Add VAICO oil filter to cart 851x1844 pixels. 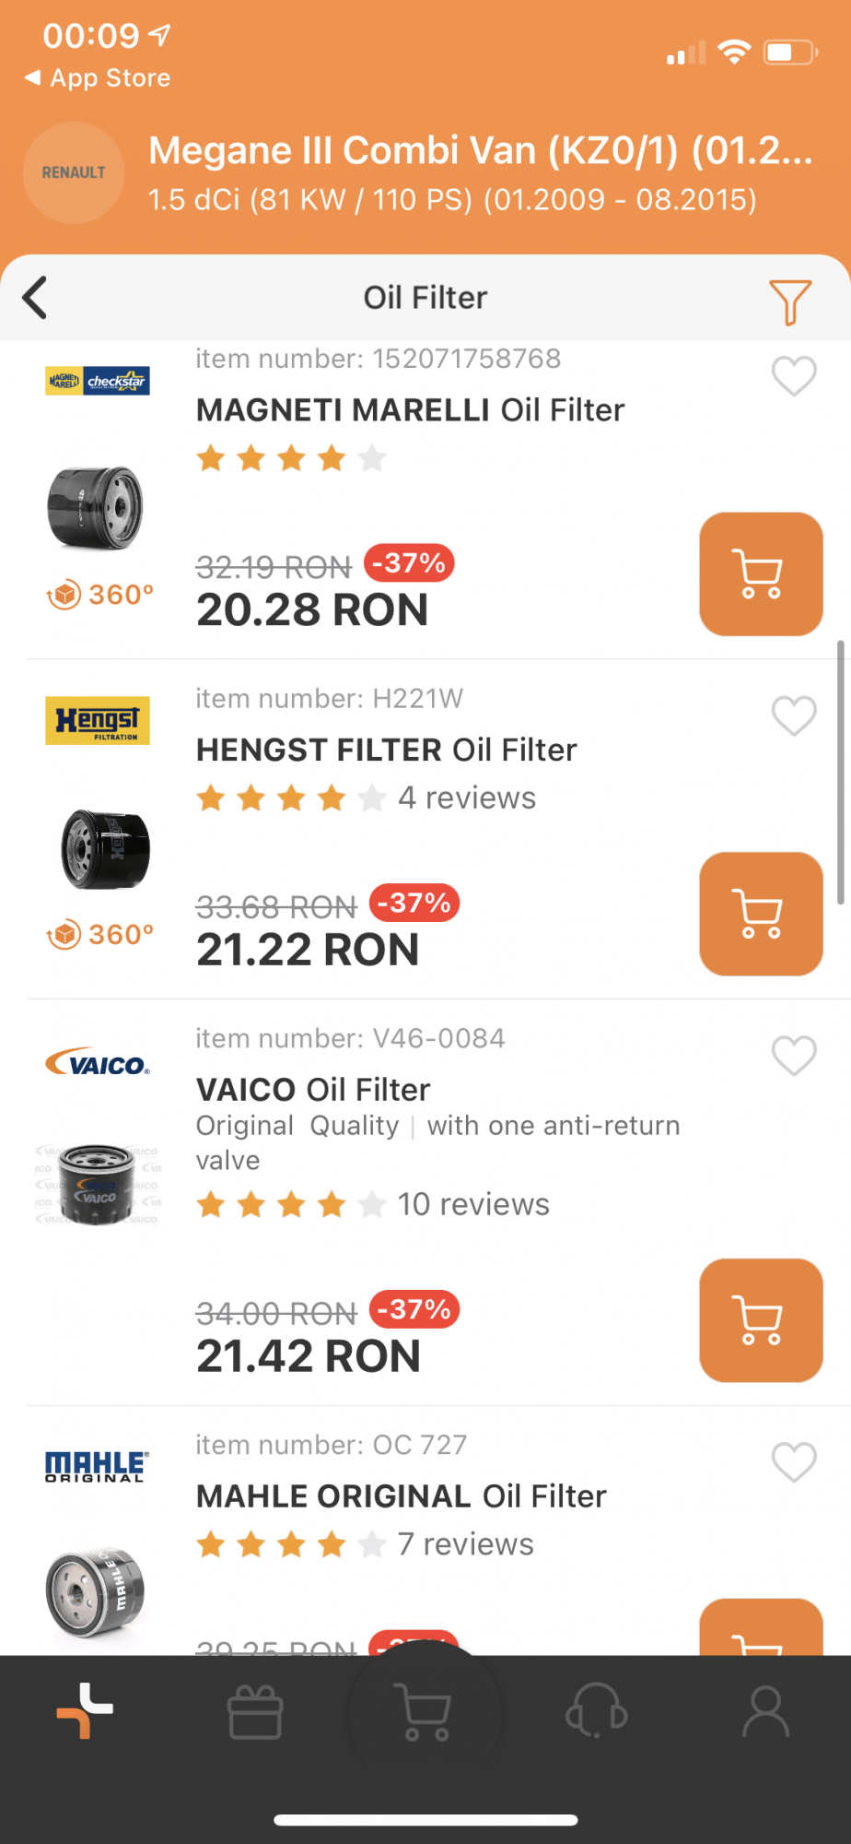point(761,1320)
